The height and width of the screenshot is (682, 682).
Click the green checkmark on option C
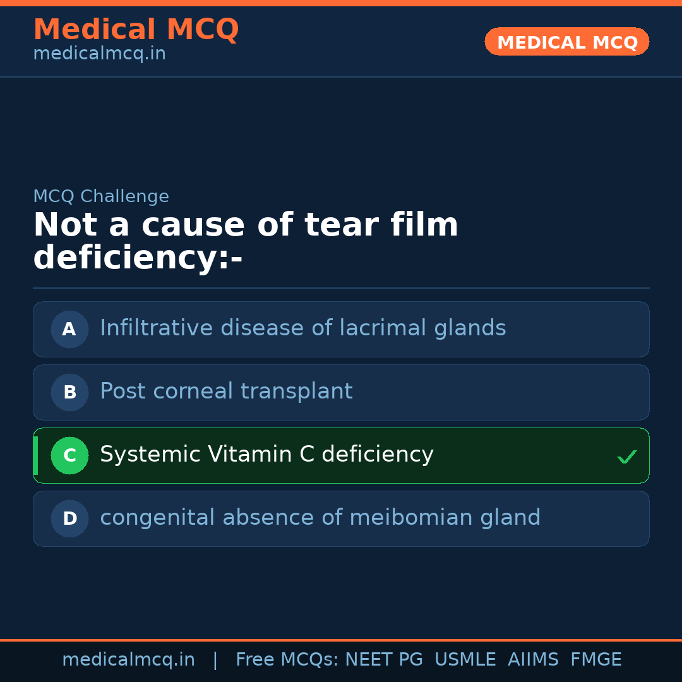626,457
